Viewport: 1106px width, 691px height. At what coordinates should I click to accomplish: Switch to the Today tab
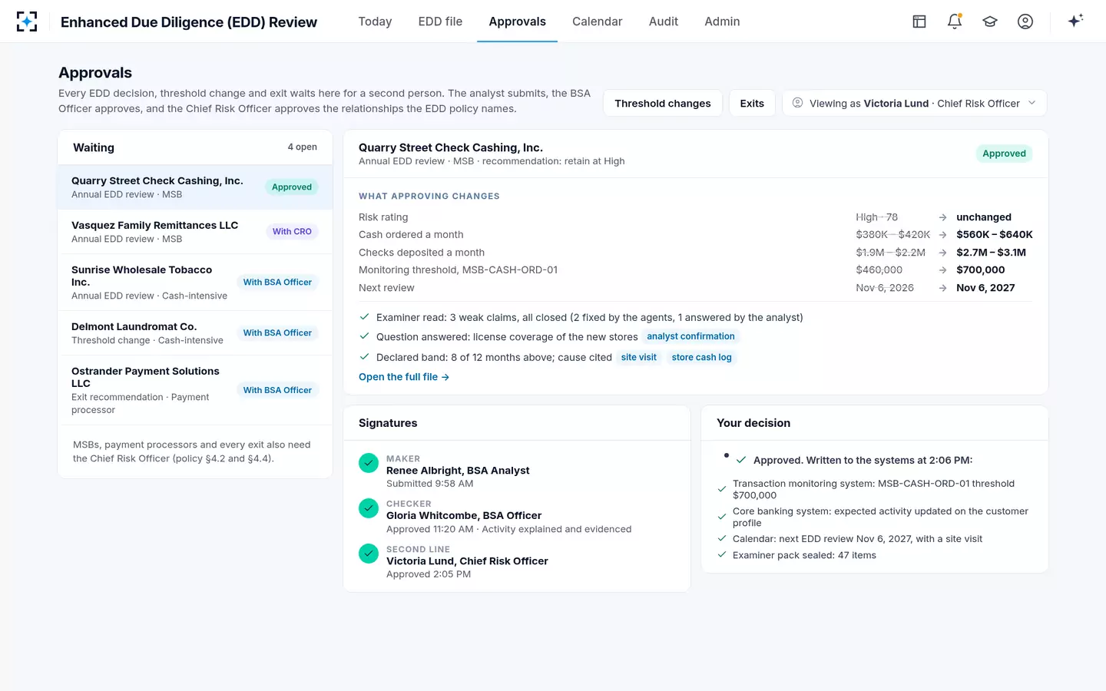click(375, 21)
